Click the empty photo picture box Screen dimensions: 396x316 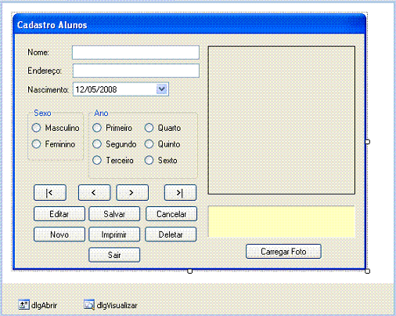point(282,120)
